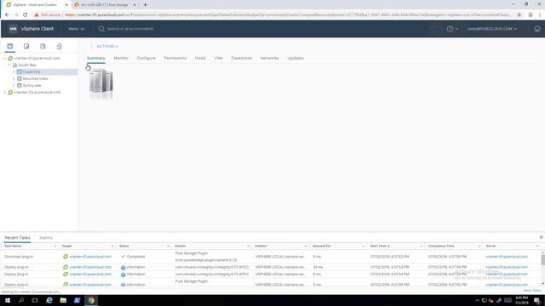This screenshot has height=306, width=545.
Task: Open Windows taskbar search
Action: pos(21,300)
